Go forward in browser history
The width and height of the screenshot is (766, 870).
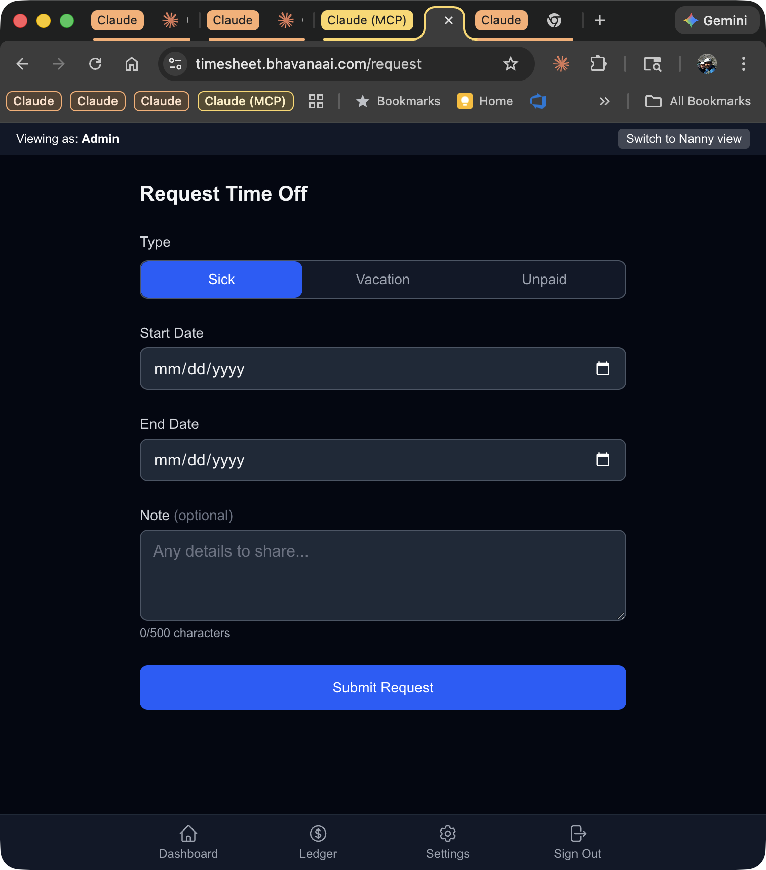point(59,64)
